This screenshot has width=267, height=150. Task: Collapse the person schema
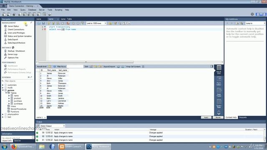click(x=3, y=90)
